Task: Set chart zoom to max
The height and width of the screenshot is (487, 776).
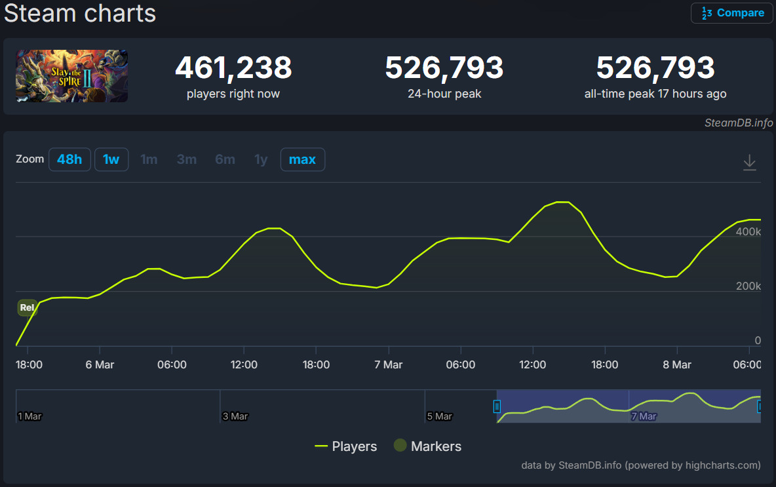Action: (x=302, y=159)
